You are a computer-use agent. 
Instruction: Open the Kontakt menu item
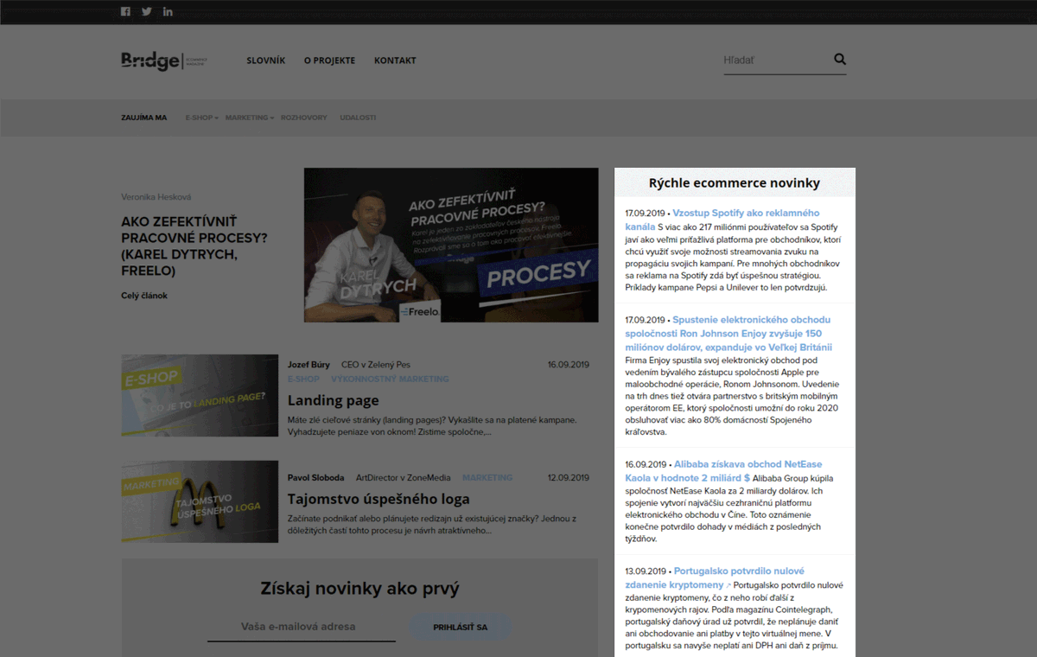[395, 61]
